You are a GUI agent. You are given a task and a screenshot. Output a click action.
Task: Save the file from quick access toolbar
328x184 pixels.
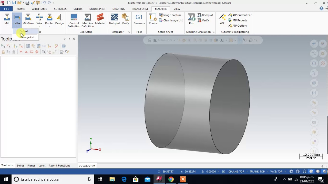pos(14,3)
